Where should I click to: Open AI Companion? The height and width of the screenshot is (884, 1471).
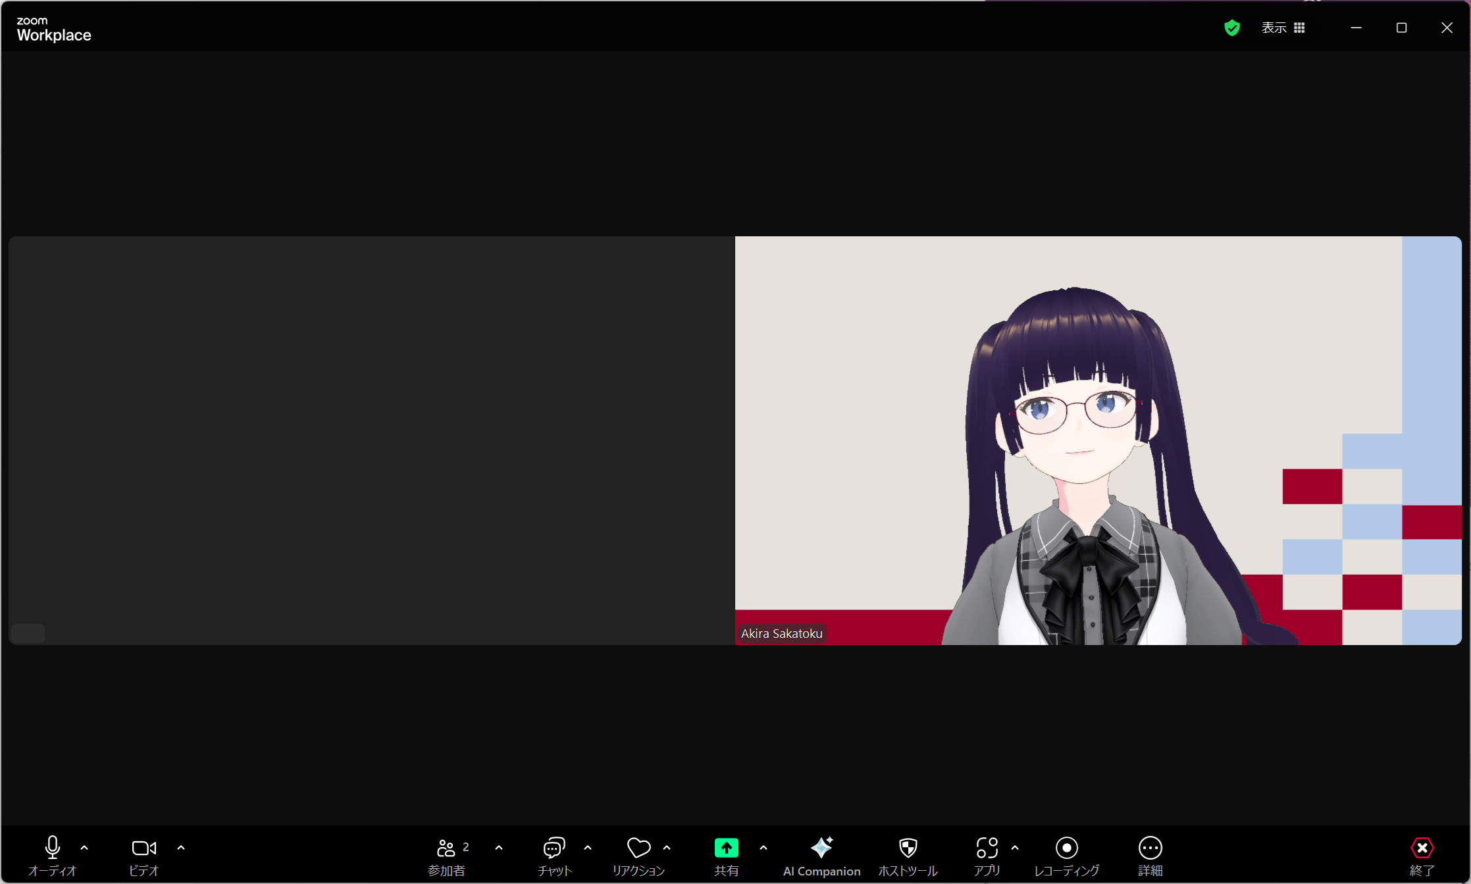821,848
